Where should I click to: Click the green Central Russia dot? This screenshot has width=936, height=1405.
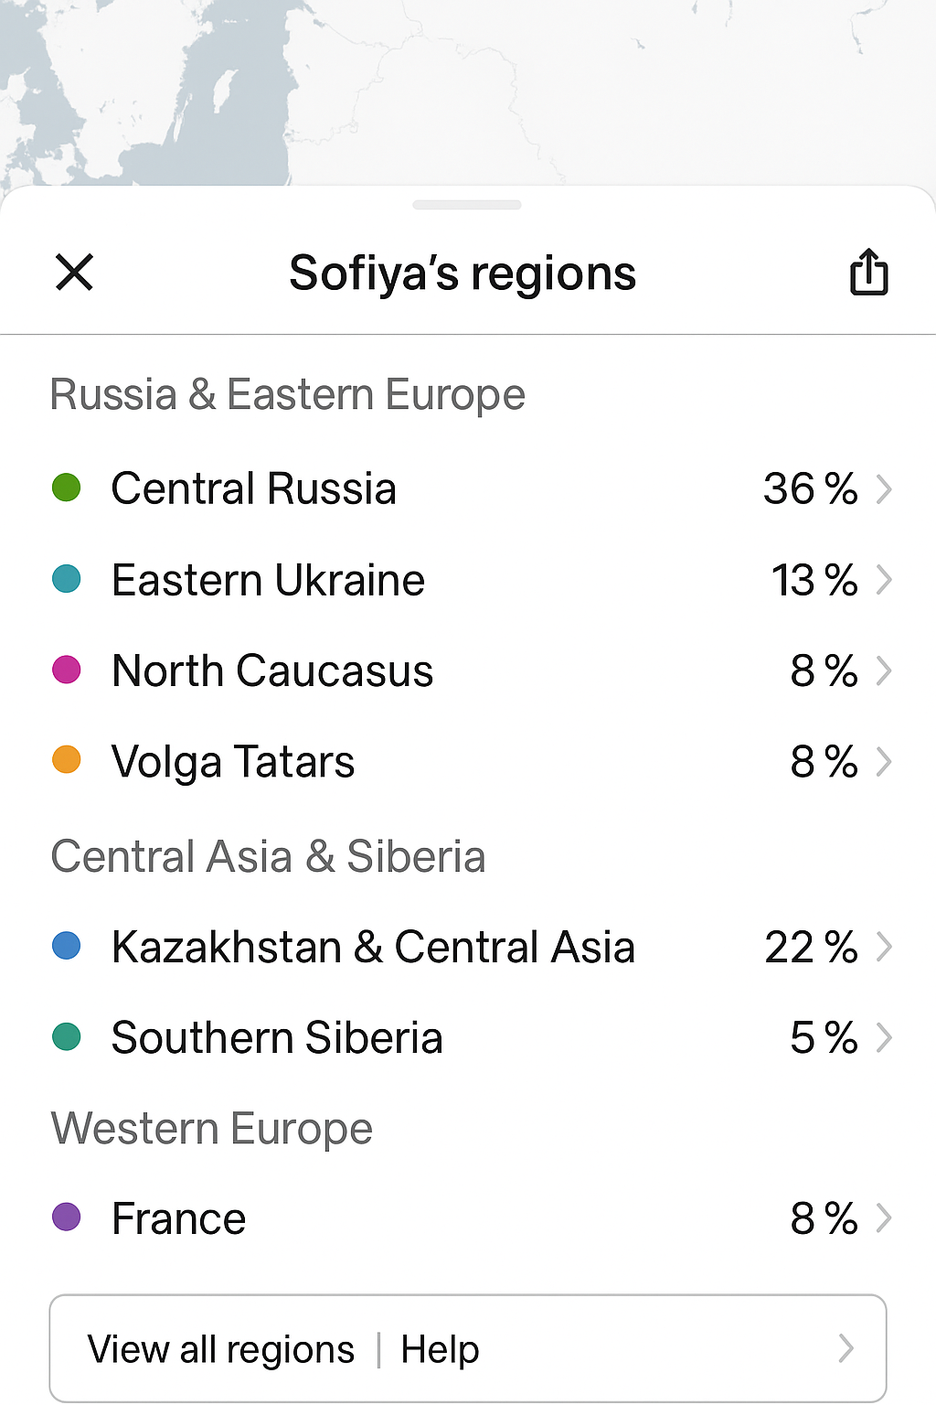pyautogui.click(x=67, y=488)
